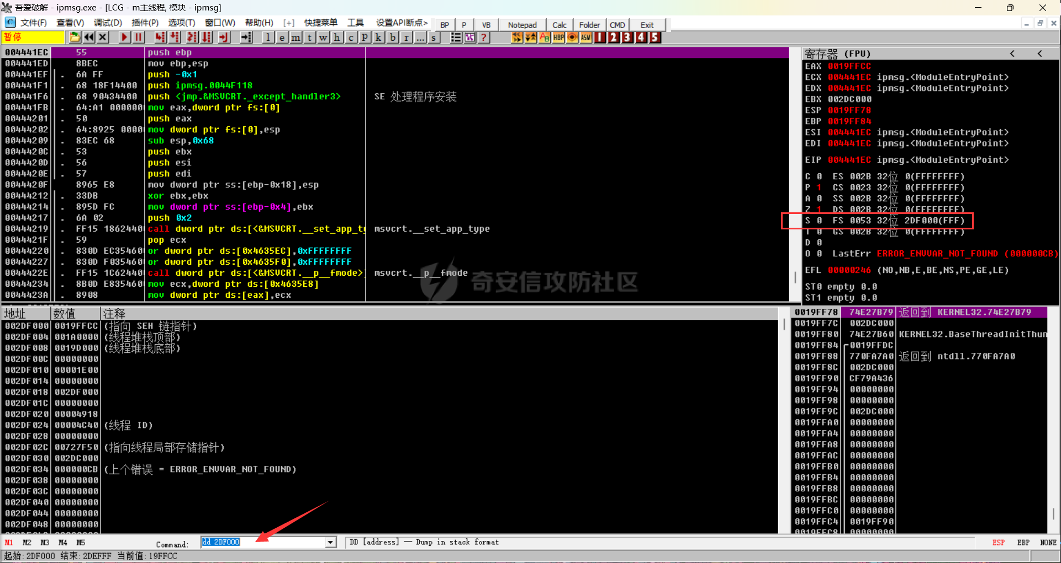The width and height of the screenshot is (1061, 563).
Task: Pause execution with the red pause icon
Action: click(138, 37)
